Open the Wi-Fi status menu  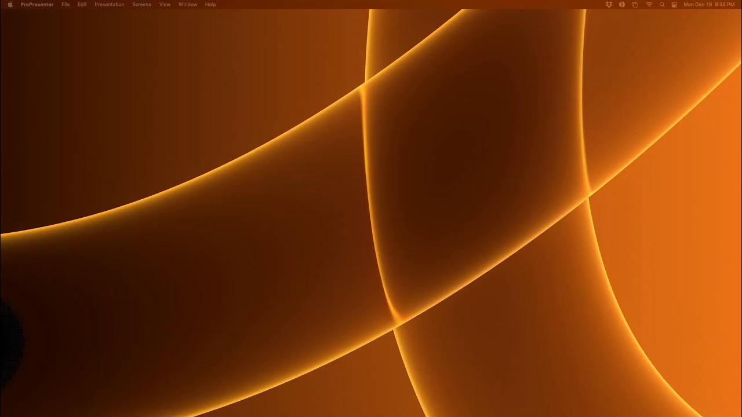click(x=649, y=5)
